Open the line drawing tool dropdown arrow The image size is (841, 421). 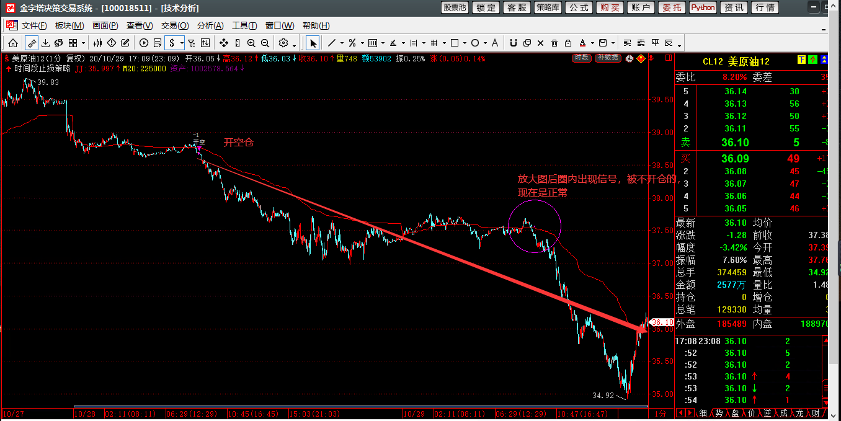click(341, 43)
